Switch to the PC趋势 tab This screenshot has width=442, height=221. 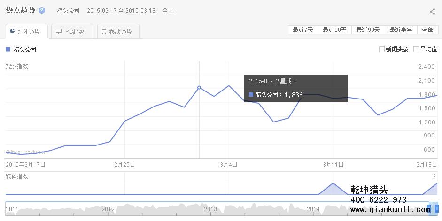pyautogui.click(x=70, y=31)
